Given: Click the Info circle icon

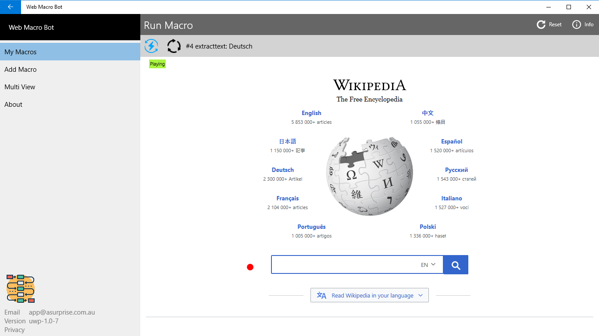Looking at the screenshot, I should 577,24.
